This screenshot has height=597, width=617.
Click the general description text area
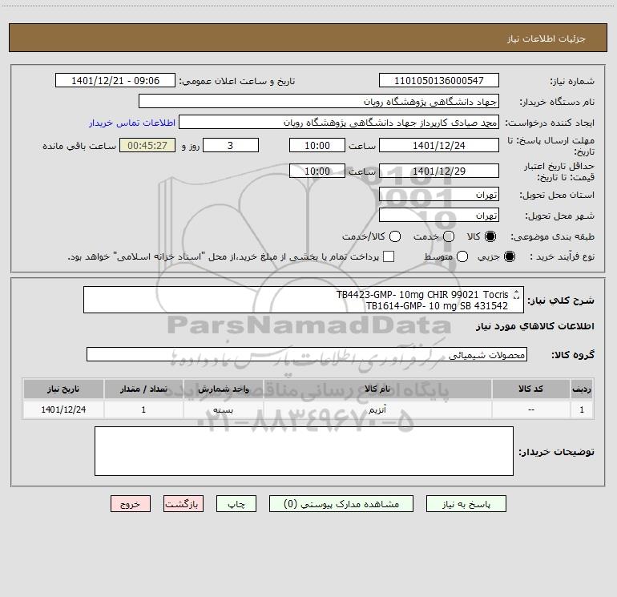click(x=304, y=300)
